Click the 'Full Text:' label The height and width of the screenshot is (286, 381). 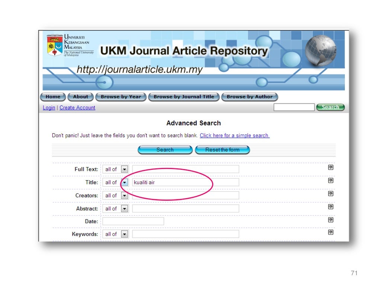click(86, 169)
